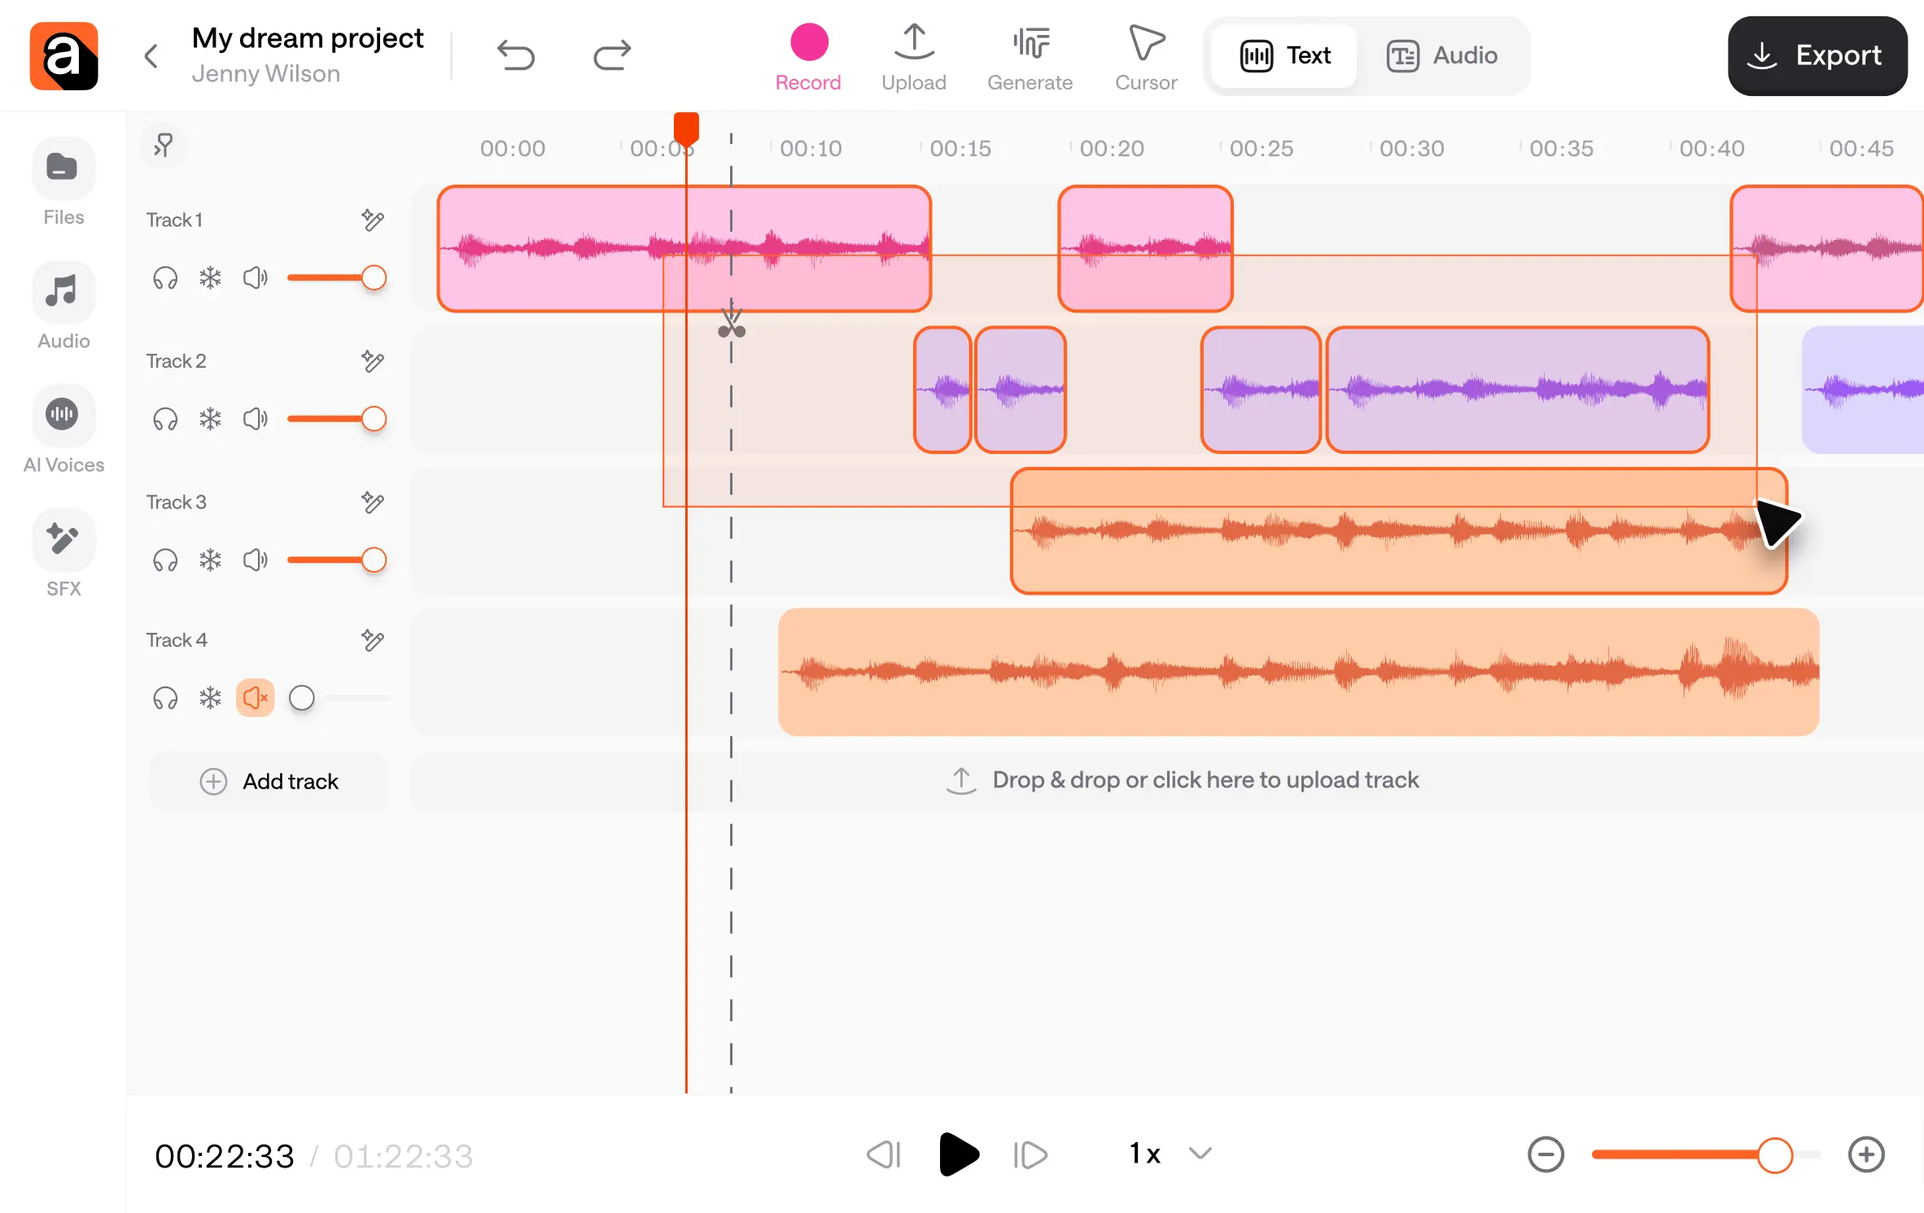The image size is (1924, 1213).
Task: Click the Record button
Action: (x=808, y=57)
